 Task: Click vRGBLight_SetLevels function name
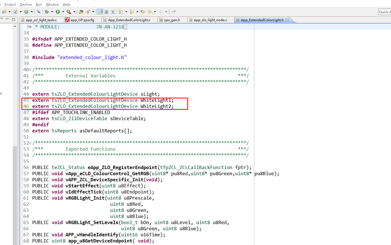coord(92,222)
